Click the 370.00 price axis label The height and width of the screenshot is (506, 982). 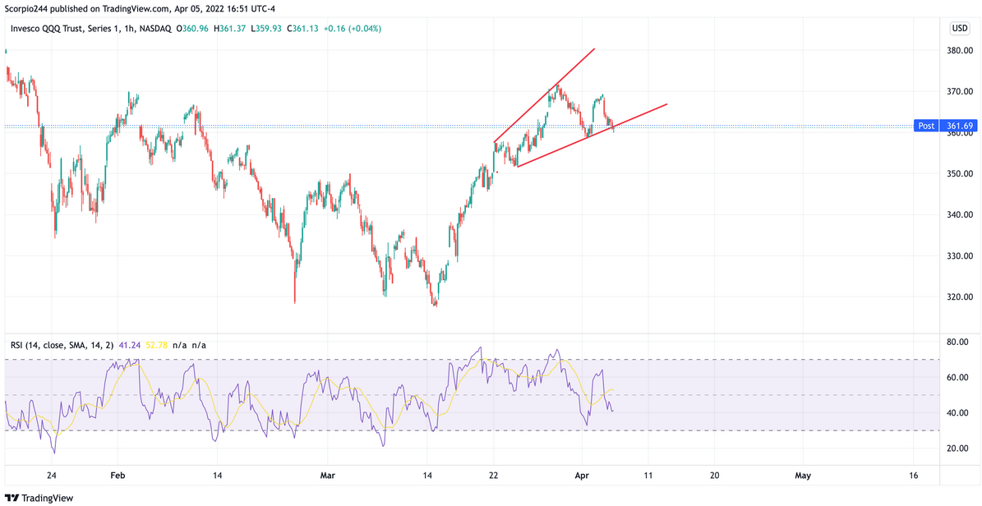[958, 91]
